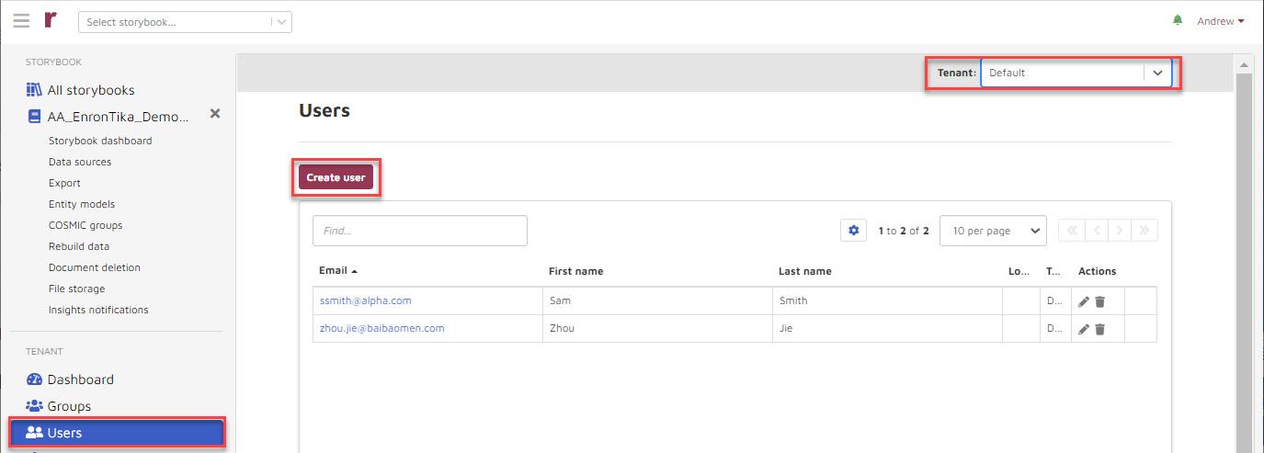Click the Zhou first name cell
Viewport: 1264px width, 453px height.
click(x=657, y=328)
